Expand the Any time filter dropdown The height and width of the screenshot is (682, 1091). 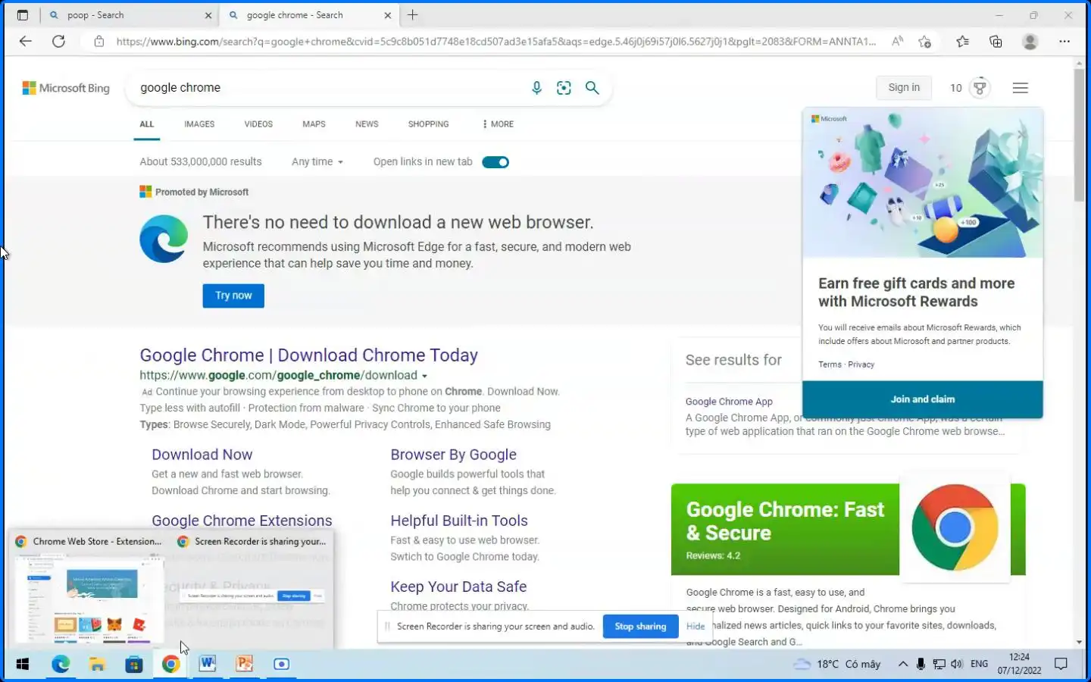[317, 162]
